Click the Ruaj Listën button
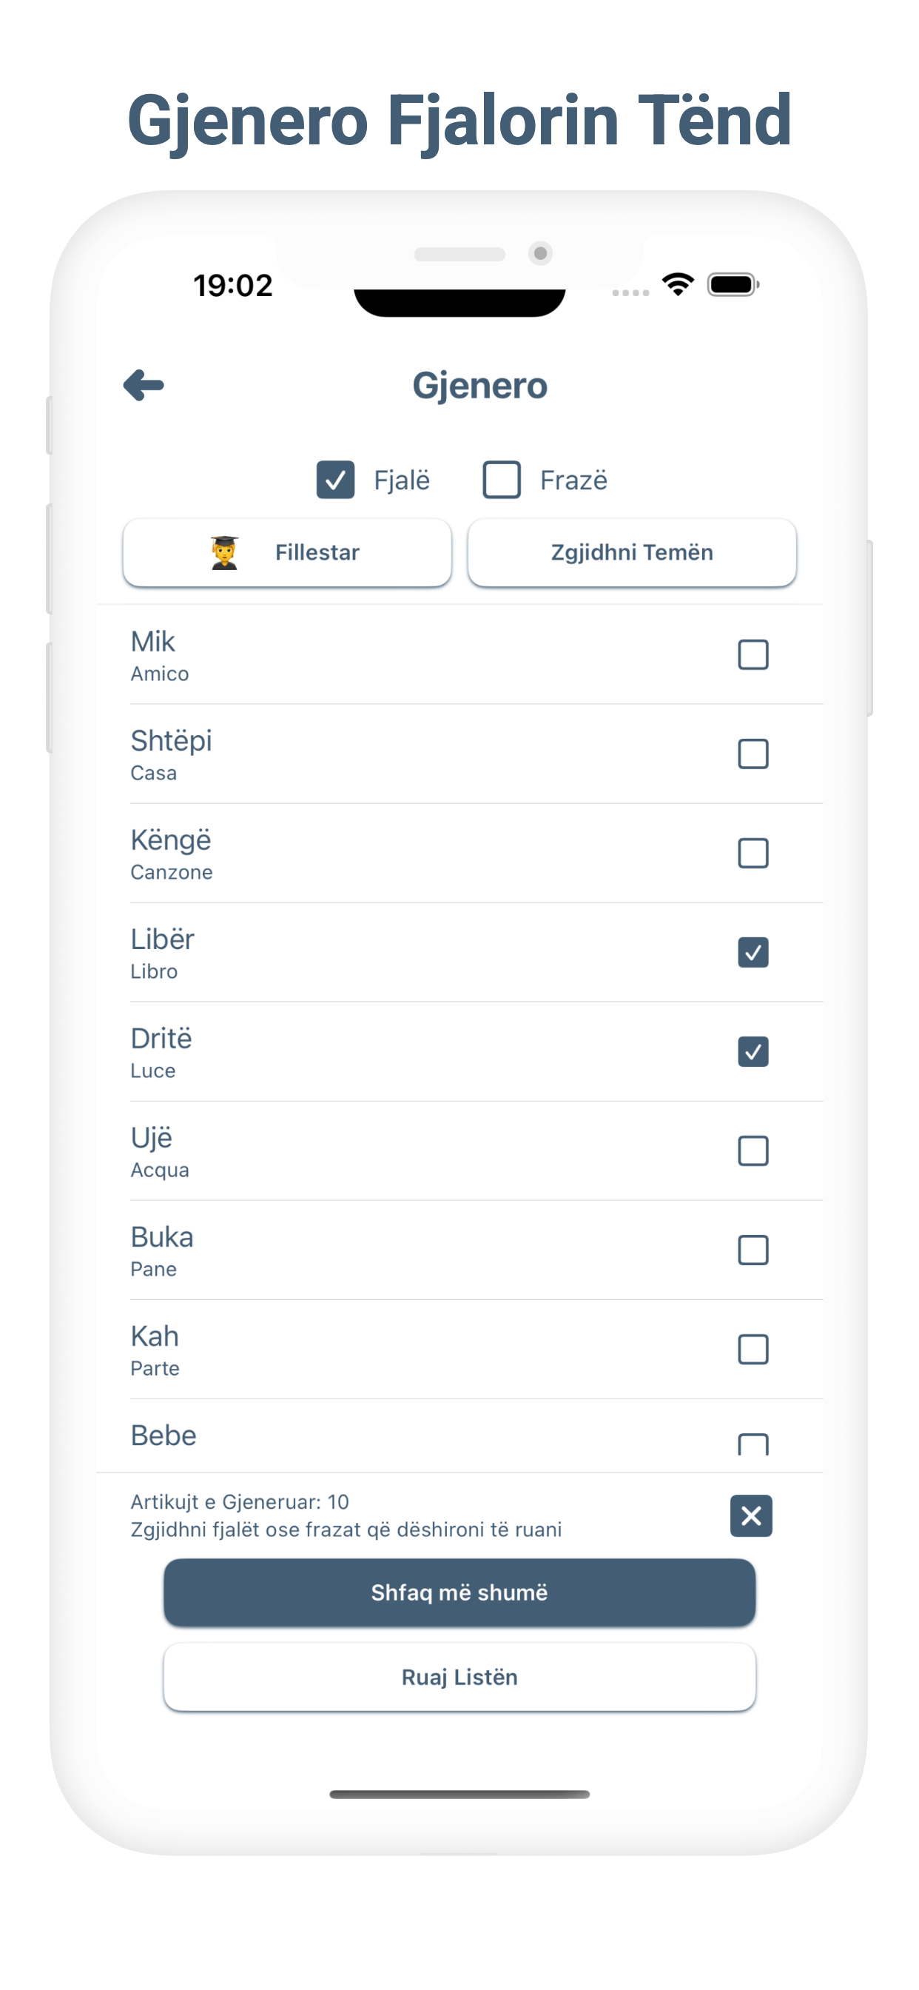The width and height of the screenshot is (919, 1990). (459, 1677)
